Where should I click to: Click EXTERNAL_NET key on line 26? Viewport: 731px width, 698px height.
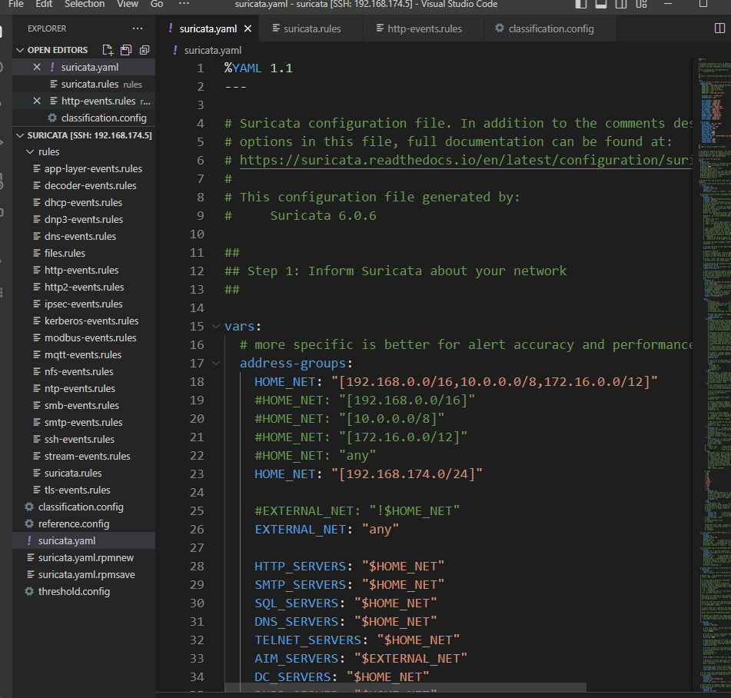(301, 529)
